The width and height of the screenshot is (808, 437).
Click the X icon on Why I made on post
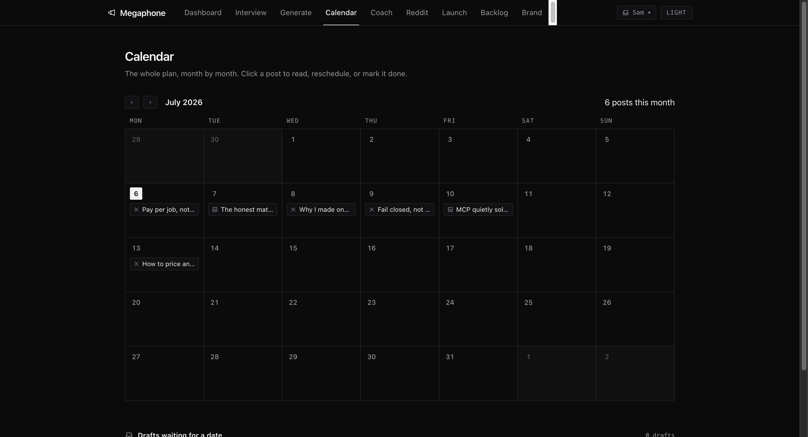(x=293, y=210)
